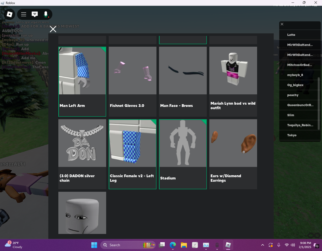Select Classic Female v2 - Left Leg item
The image size is (322, 251).
pyautogui.click(x=133, y=154)
